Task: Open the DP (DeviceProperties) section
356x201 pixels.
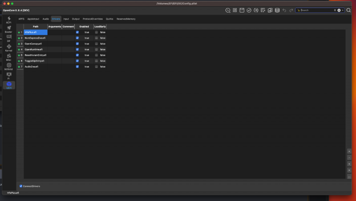Action: [9, 38]
